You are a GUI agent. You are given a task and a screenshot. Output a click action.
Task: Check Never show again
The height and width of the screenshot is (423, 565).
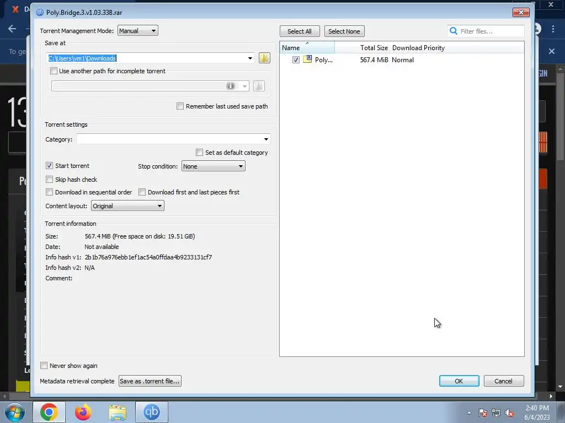click(x=44, y=366)
